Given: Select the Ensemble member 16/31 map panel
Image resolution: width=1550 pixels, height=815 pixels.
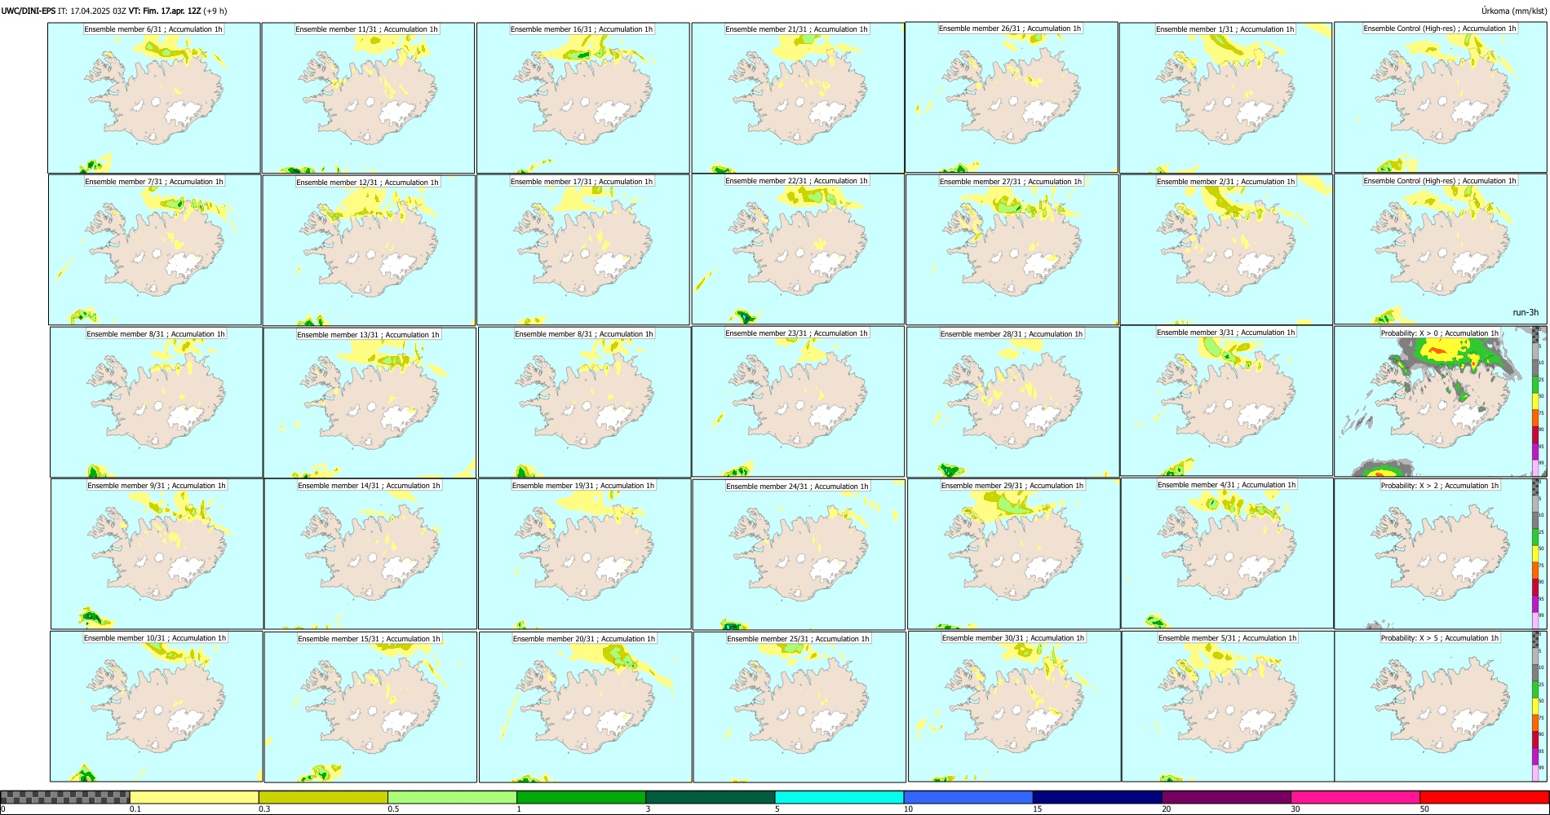Looking at the screenshot, I should [583, 98].
